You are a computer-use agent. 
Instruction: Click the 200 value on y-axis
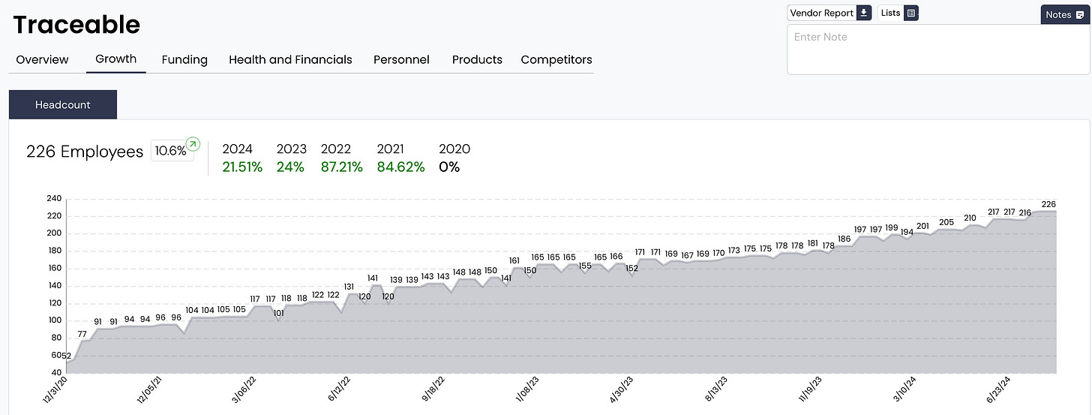[x=53, y=233]
